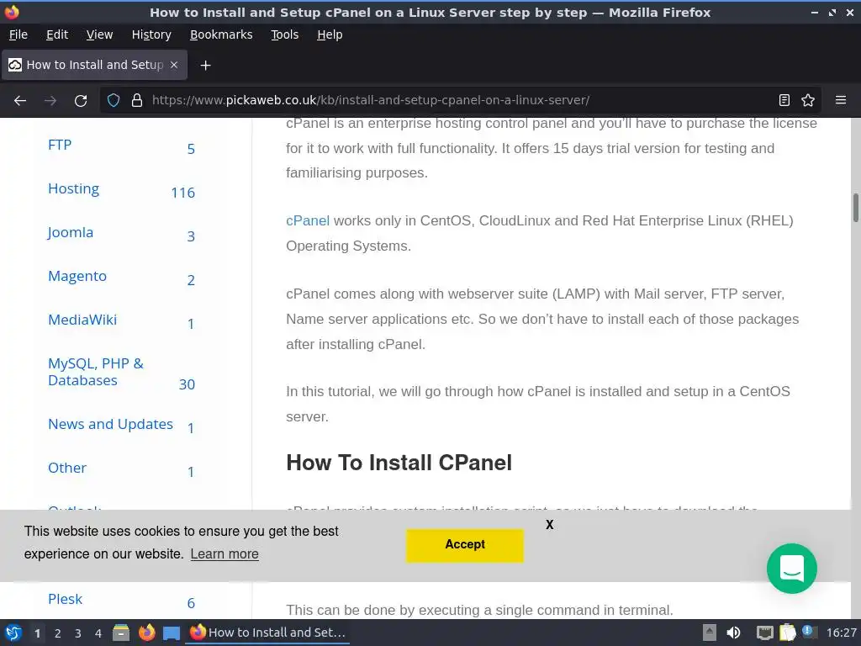Open a new tab
The width and height of the screenshot is (861, 646).
pos(205,66)
